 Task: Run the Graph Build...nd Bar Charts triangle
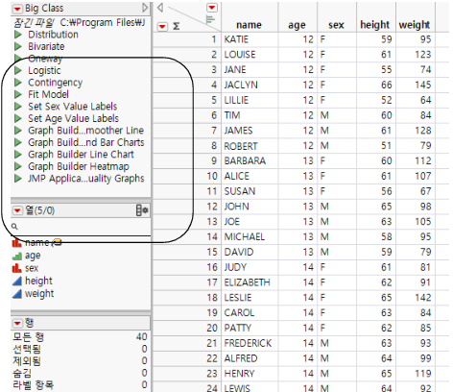tap(18, 142)
